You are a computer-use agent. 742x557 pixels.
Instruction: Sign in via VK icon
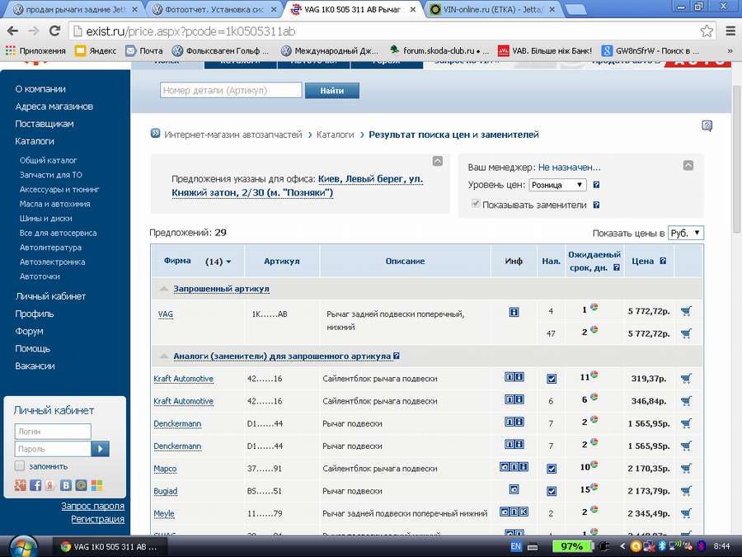[x=66, y=485]
